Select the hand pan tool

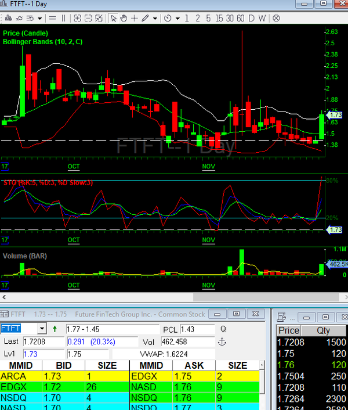[x=124, y=18]
